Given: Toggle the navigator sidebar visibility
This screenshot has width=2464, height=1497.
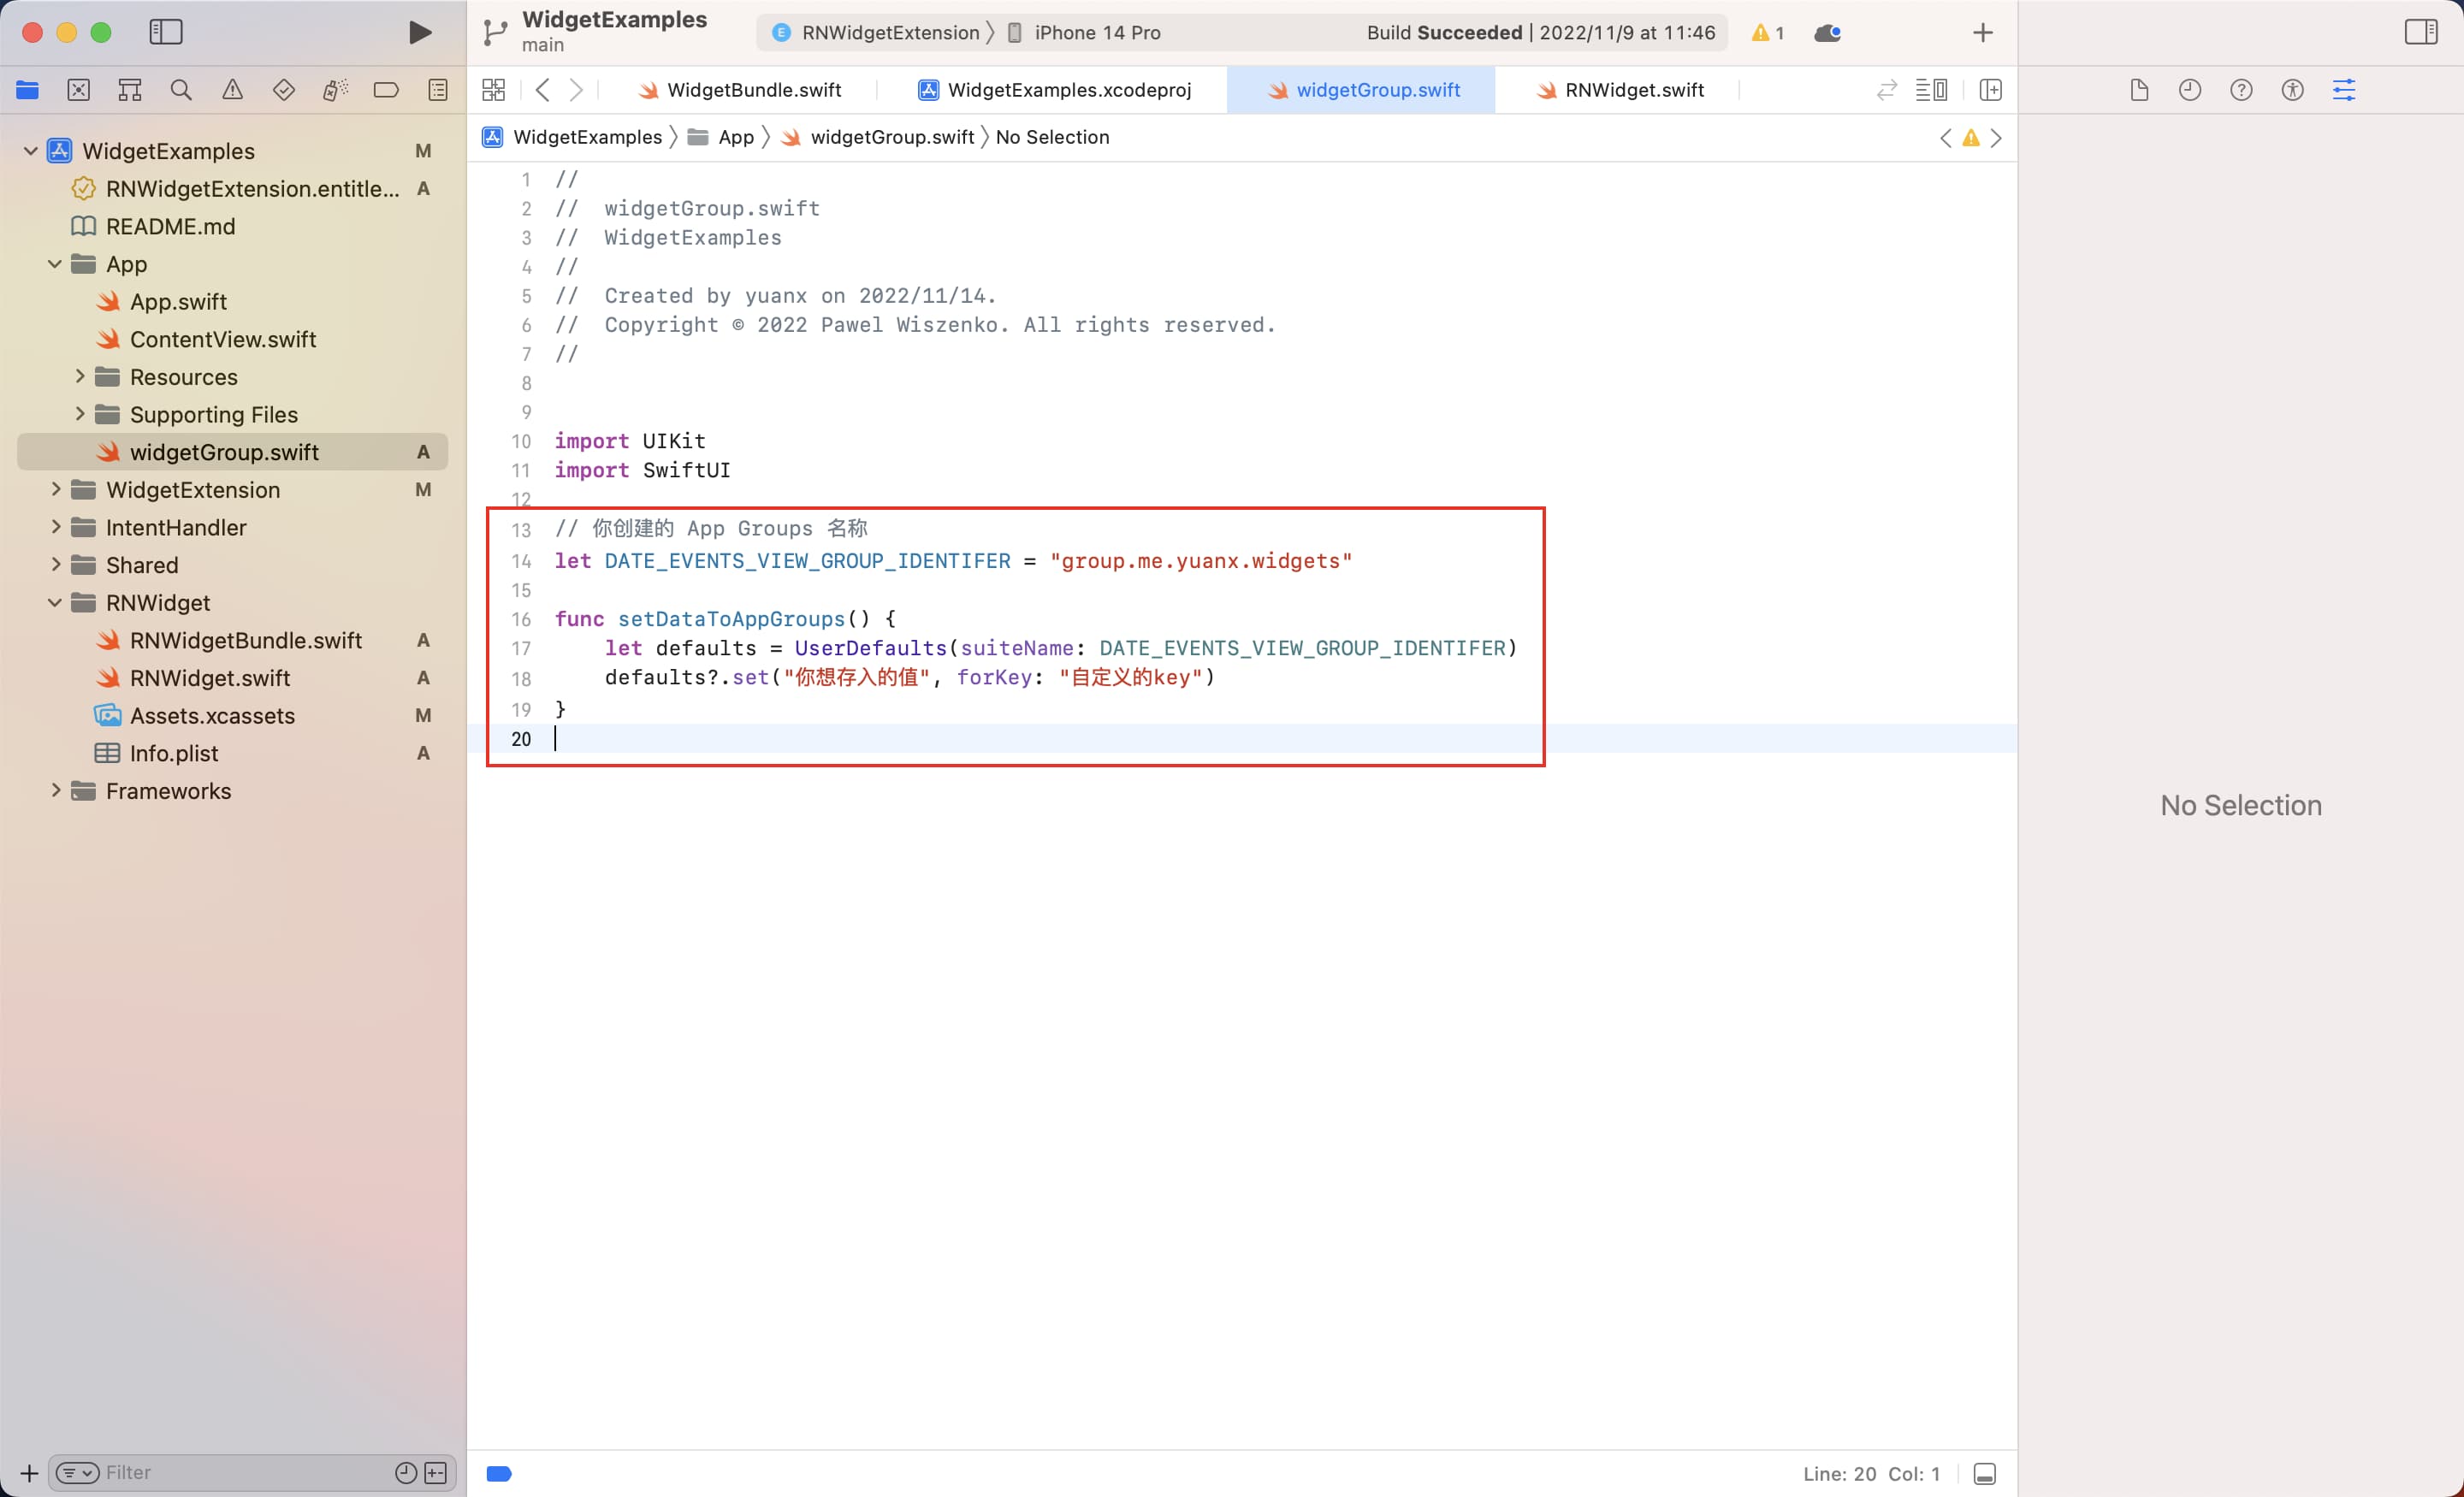Looking at the screenshot, I should 166,32.
